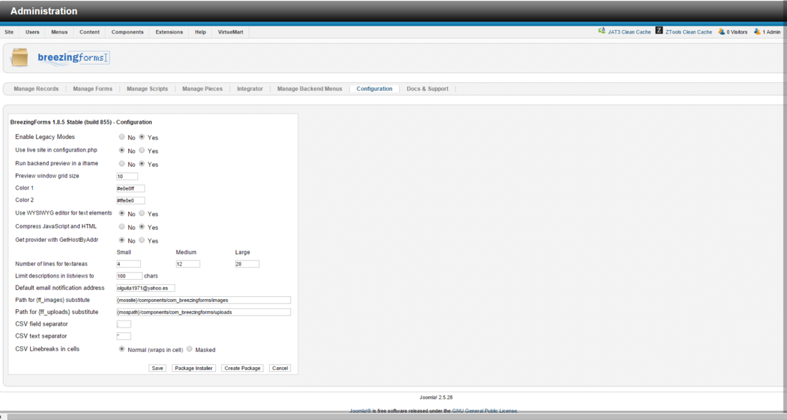Click the Large textarea lines field
787x420 pixels.
[x=247, y=264]
